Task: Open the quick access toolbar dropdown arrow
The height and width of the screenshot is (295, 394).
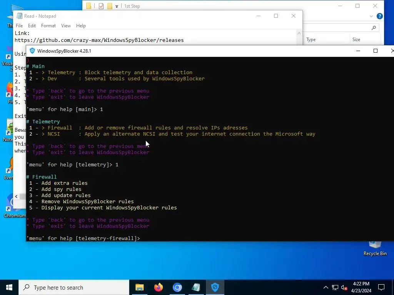Action: tap(117, 6)
